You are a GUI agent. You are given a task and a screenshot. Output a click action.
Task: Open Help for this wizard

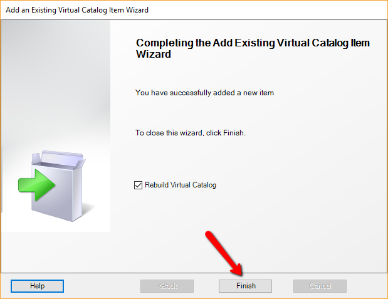[37, 286]
